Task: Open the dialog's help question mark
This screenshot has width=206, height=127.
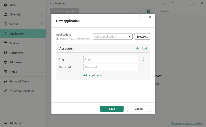Action: (x=141, y=17)
